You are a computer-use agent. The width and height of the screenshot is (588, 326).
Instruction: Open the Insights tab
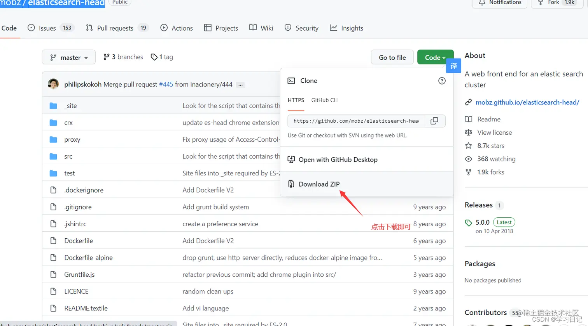346,28
